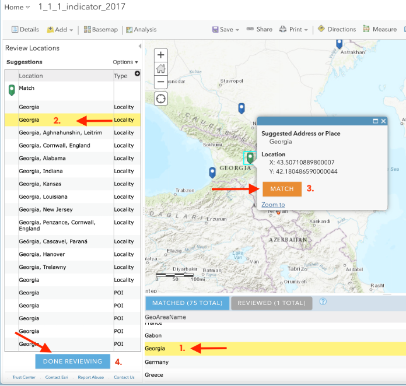This screenshot has height=386, width=406.
Task: Expand the Add dropdown in toolbar
Action: 60,30
